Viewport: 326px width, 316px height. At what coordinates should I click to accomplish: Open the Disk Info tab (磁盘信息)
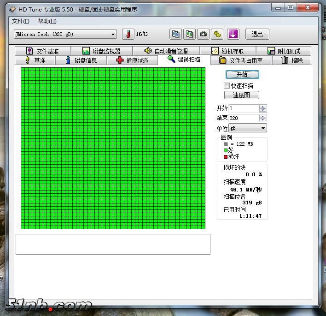(81, 60)
